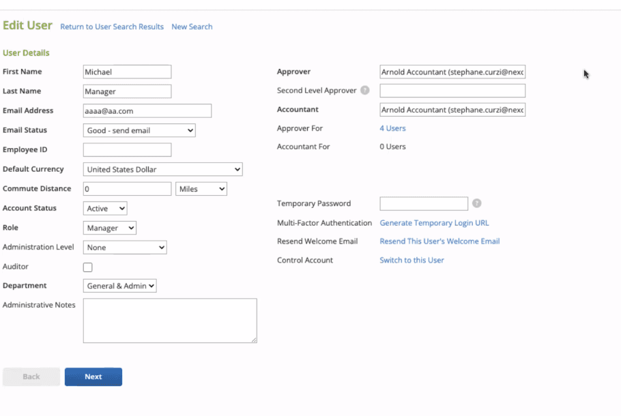621x416 pixels.
Task: Expand the Role dropdown
Action: click(x=110, y=228)
